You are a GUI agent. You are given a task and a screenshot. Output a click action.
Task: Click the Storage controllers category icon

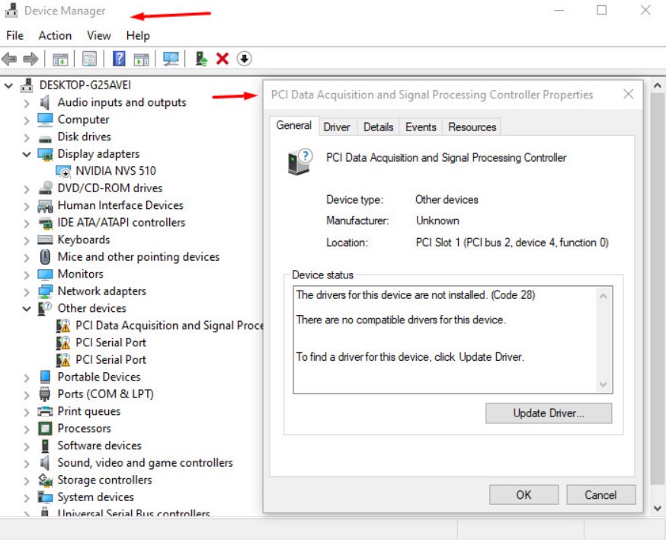point(45,480)
